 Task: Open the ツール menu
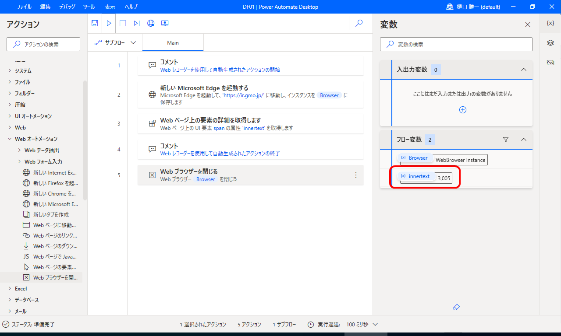pyautogui.click(x=89, y=7)
